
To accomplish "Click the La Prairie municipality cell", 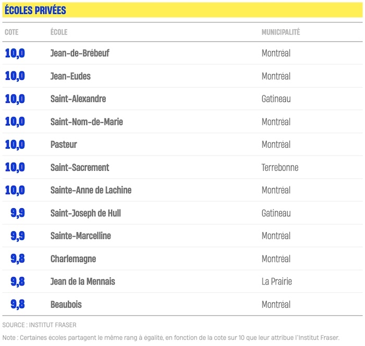I will (277, 282).
